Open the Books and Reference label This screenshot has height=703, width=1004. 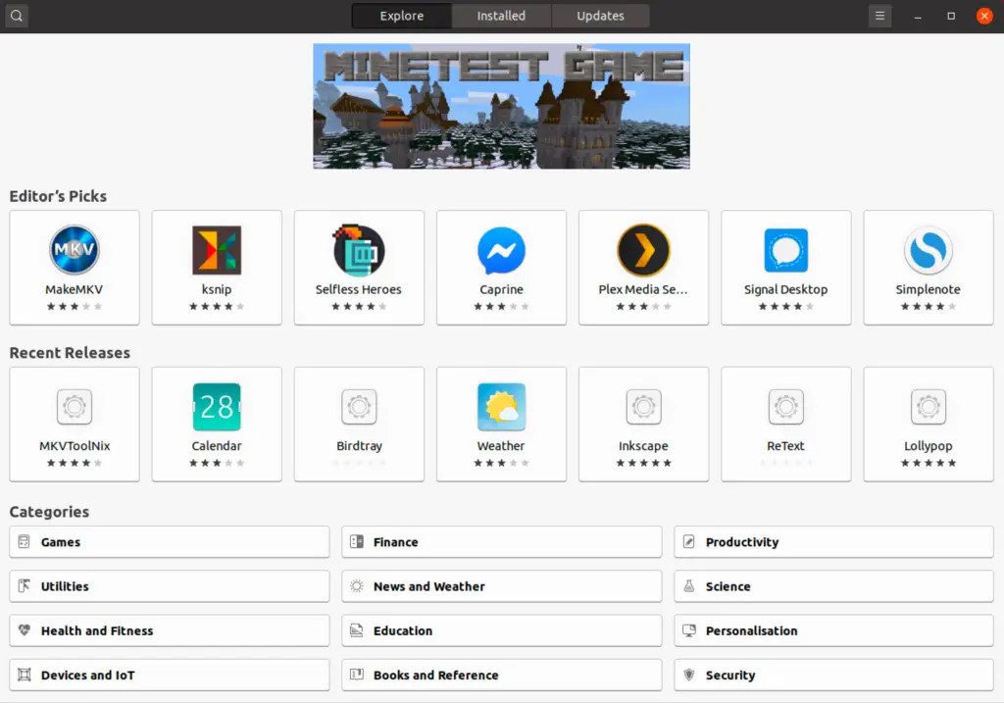(x=436, y=675)
